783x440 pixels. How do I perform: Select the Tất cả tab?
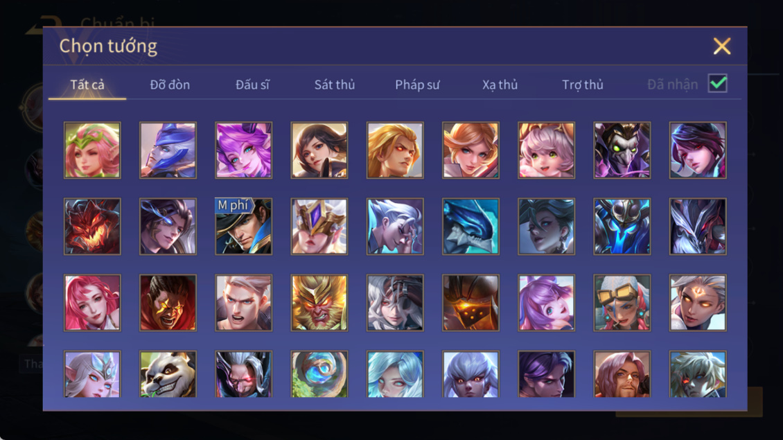pyautogui.click(x=87, y=85)
